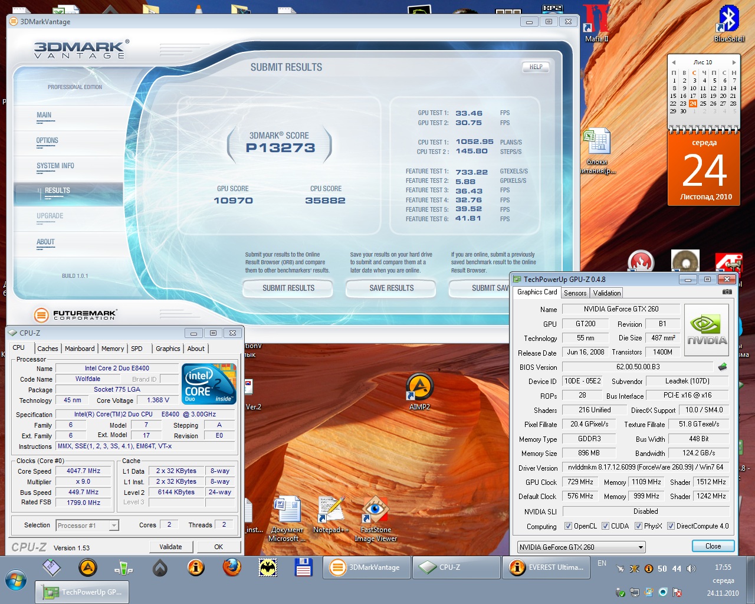Open the SPD tab in CPU-Z
Image resolution: width=755 pixels, height=604 pixels.
(x=137, y=349)
